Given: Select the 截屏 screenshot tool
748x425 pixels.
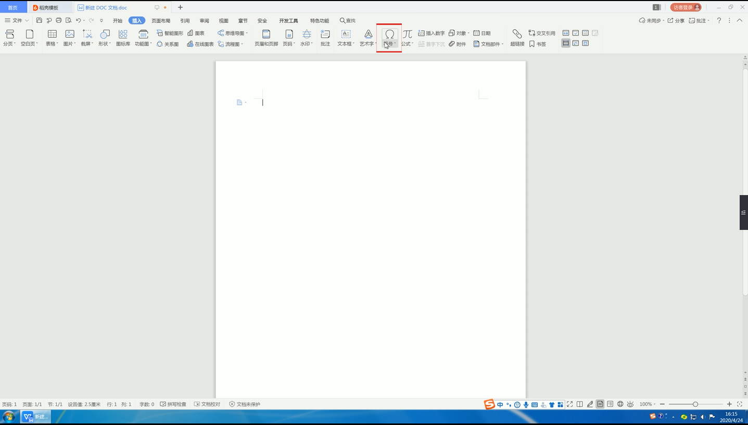Looking at the screenshot, I should 87,38.
